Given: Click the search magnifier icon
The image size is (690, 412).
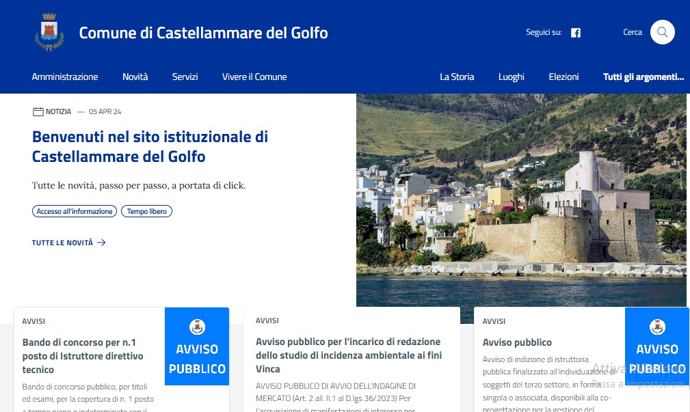Looking at the screenshot, I should [x=661, y=31].
